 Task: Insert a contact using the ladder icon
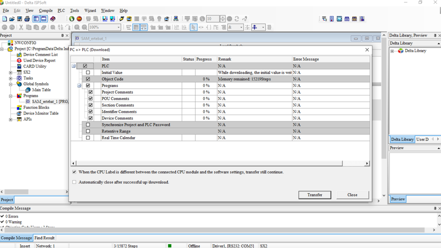201,27
